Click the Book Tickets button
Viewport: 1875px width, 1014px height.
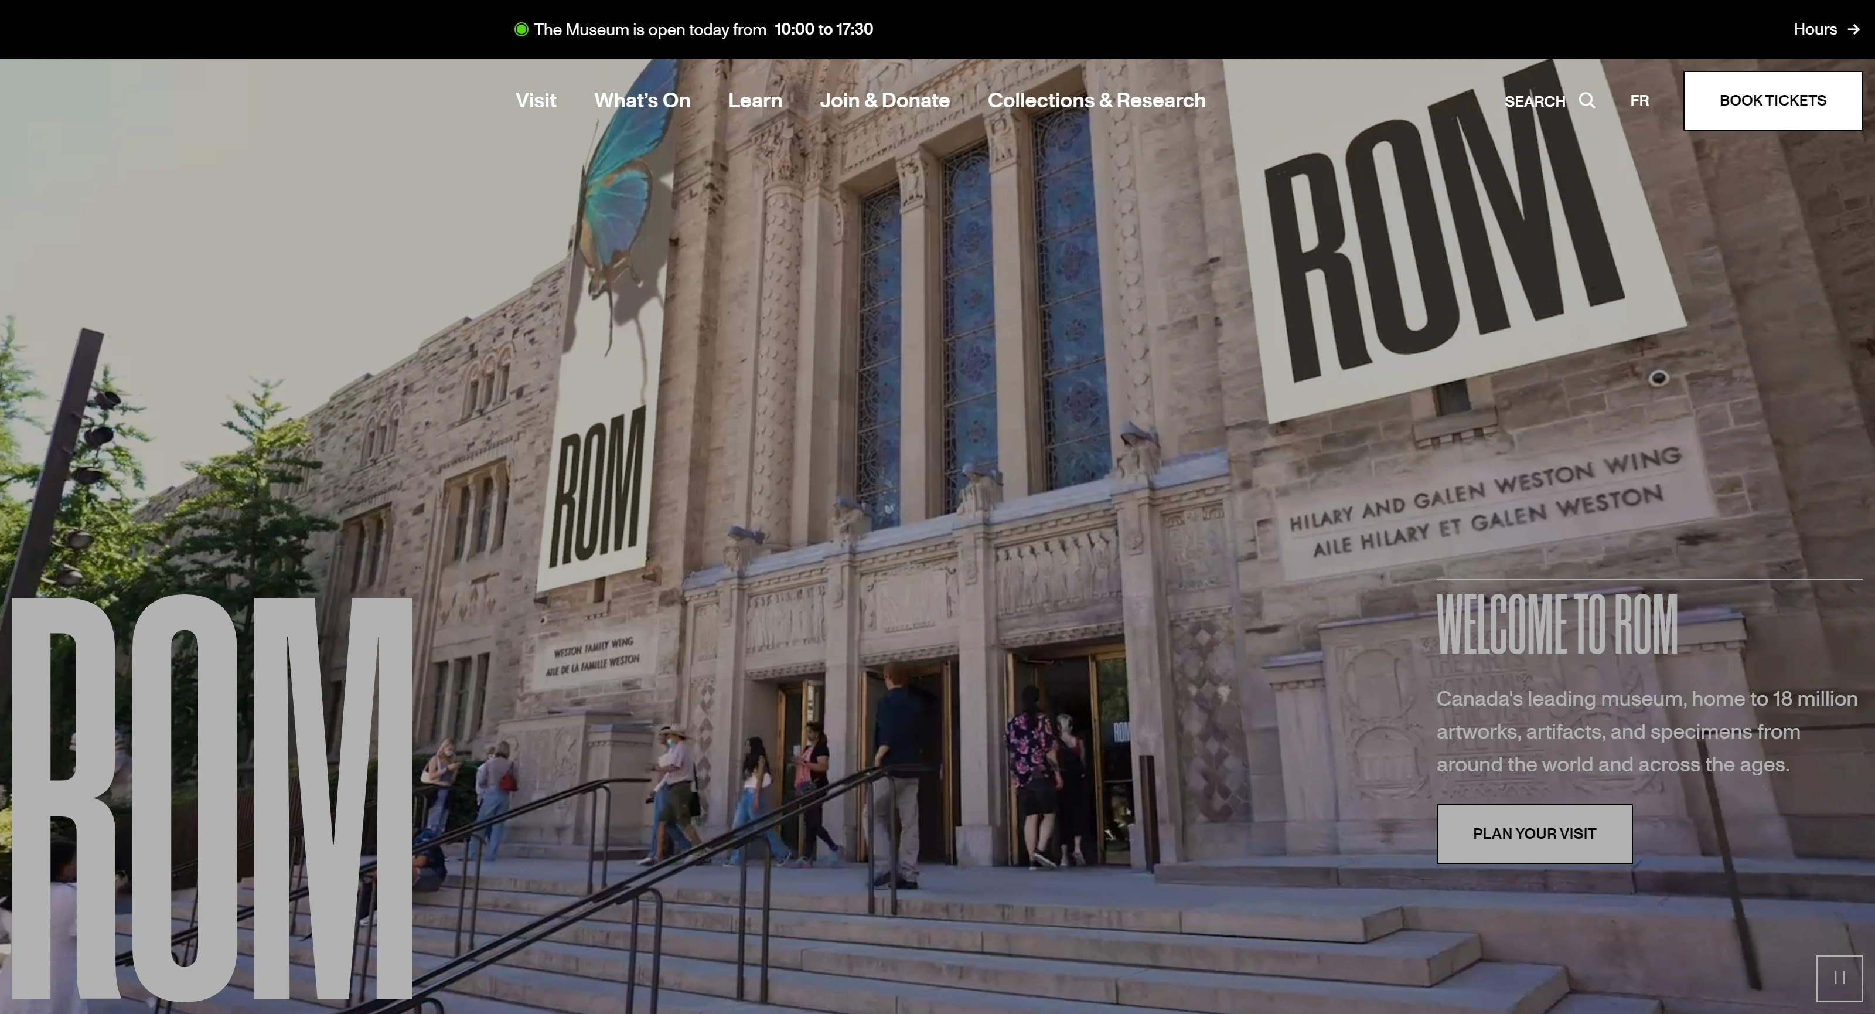point(1772,100)
